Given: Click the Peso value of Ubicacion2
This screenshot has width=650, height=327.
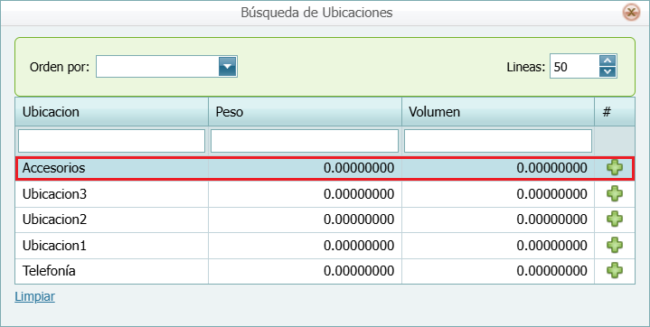Looking at the screenshot, I should (x=359, y=220).
